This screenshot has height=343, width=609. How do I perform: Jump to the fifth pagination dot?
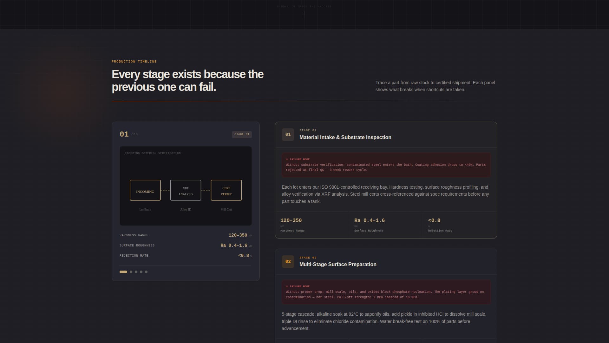tap(146, 272)
